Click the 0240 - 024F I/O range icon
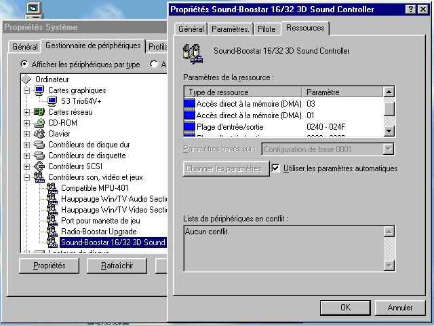Image resolution: width=434 pixels, height=326 pixels. click(190, 127)
